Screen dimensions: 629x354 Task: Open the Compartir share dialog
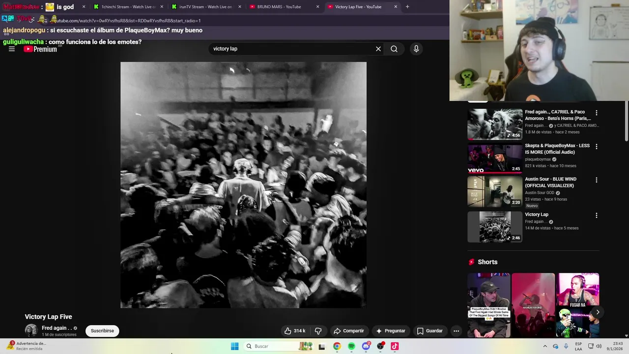click(x=348, y=331)
